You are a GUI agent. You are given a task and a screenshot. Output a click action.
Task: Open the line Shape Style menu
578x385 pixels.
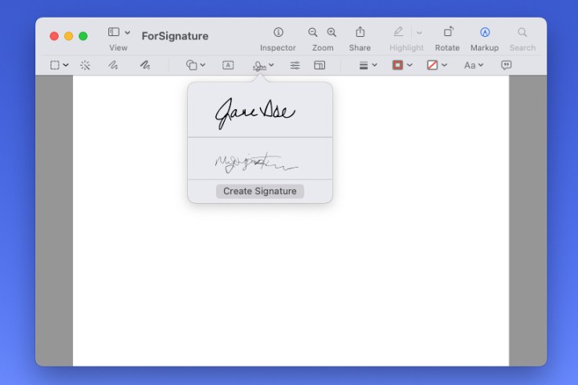point(368,65)
